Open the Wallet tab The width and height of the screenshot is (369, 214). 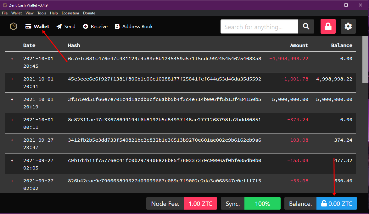37,27
